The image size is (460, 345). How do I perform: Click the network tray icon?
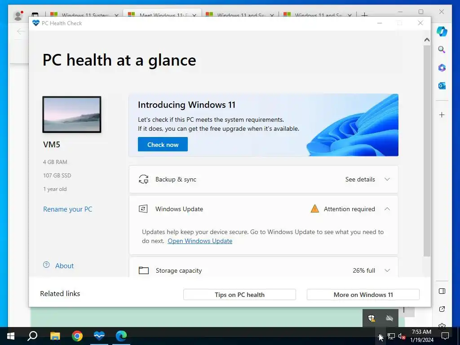click(391, 336)
